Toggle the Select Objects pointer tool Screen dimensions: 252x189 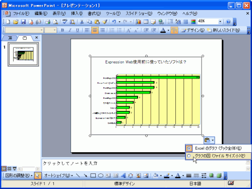point(37,175)
